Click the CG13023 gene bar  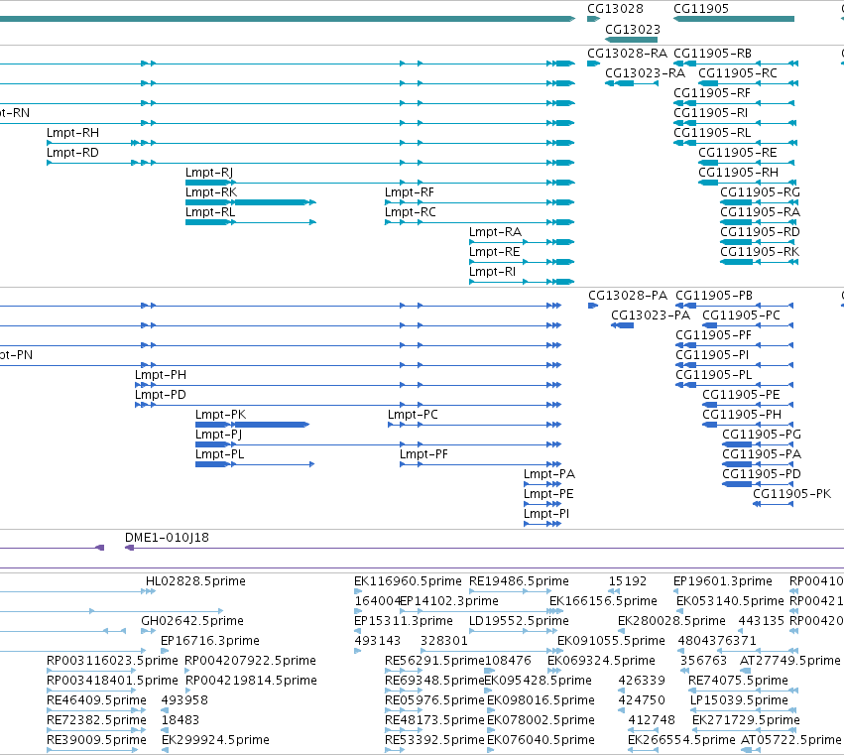coord(632,40)
